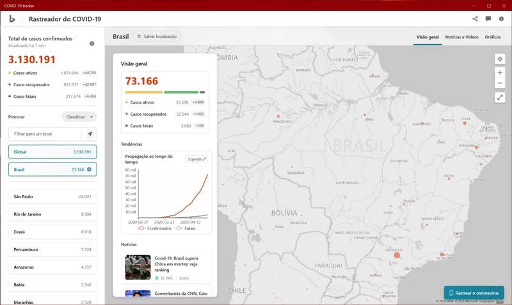Click Rastrear o coronavírus button
The height and width of the screenshot is (305, 512).
(x=474, y=293)
